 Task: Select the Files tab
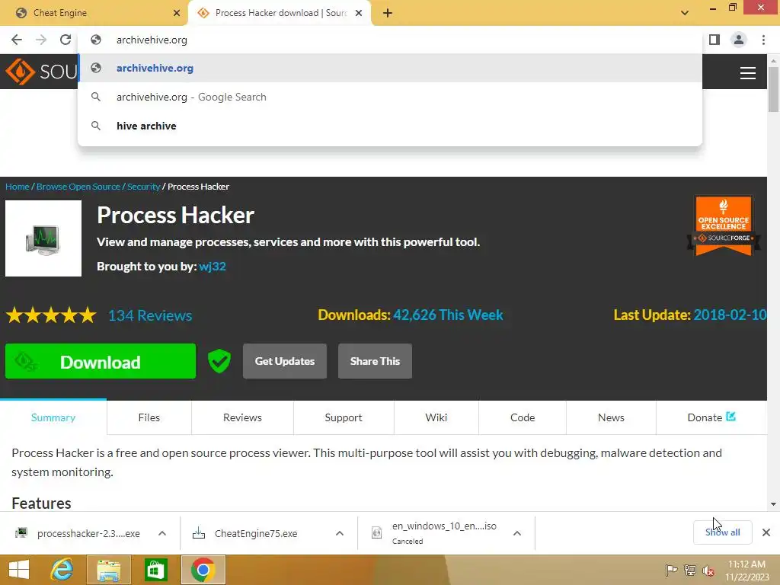tap(149, 417)
